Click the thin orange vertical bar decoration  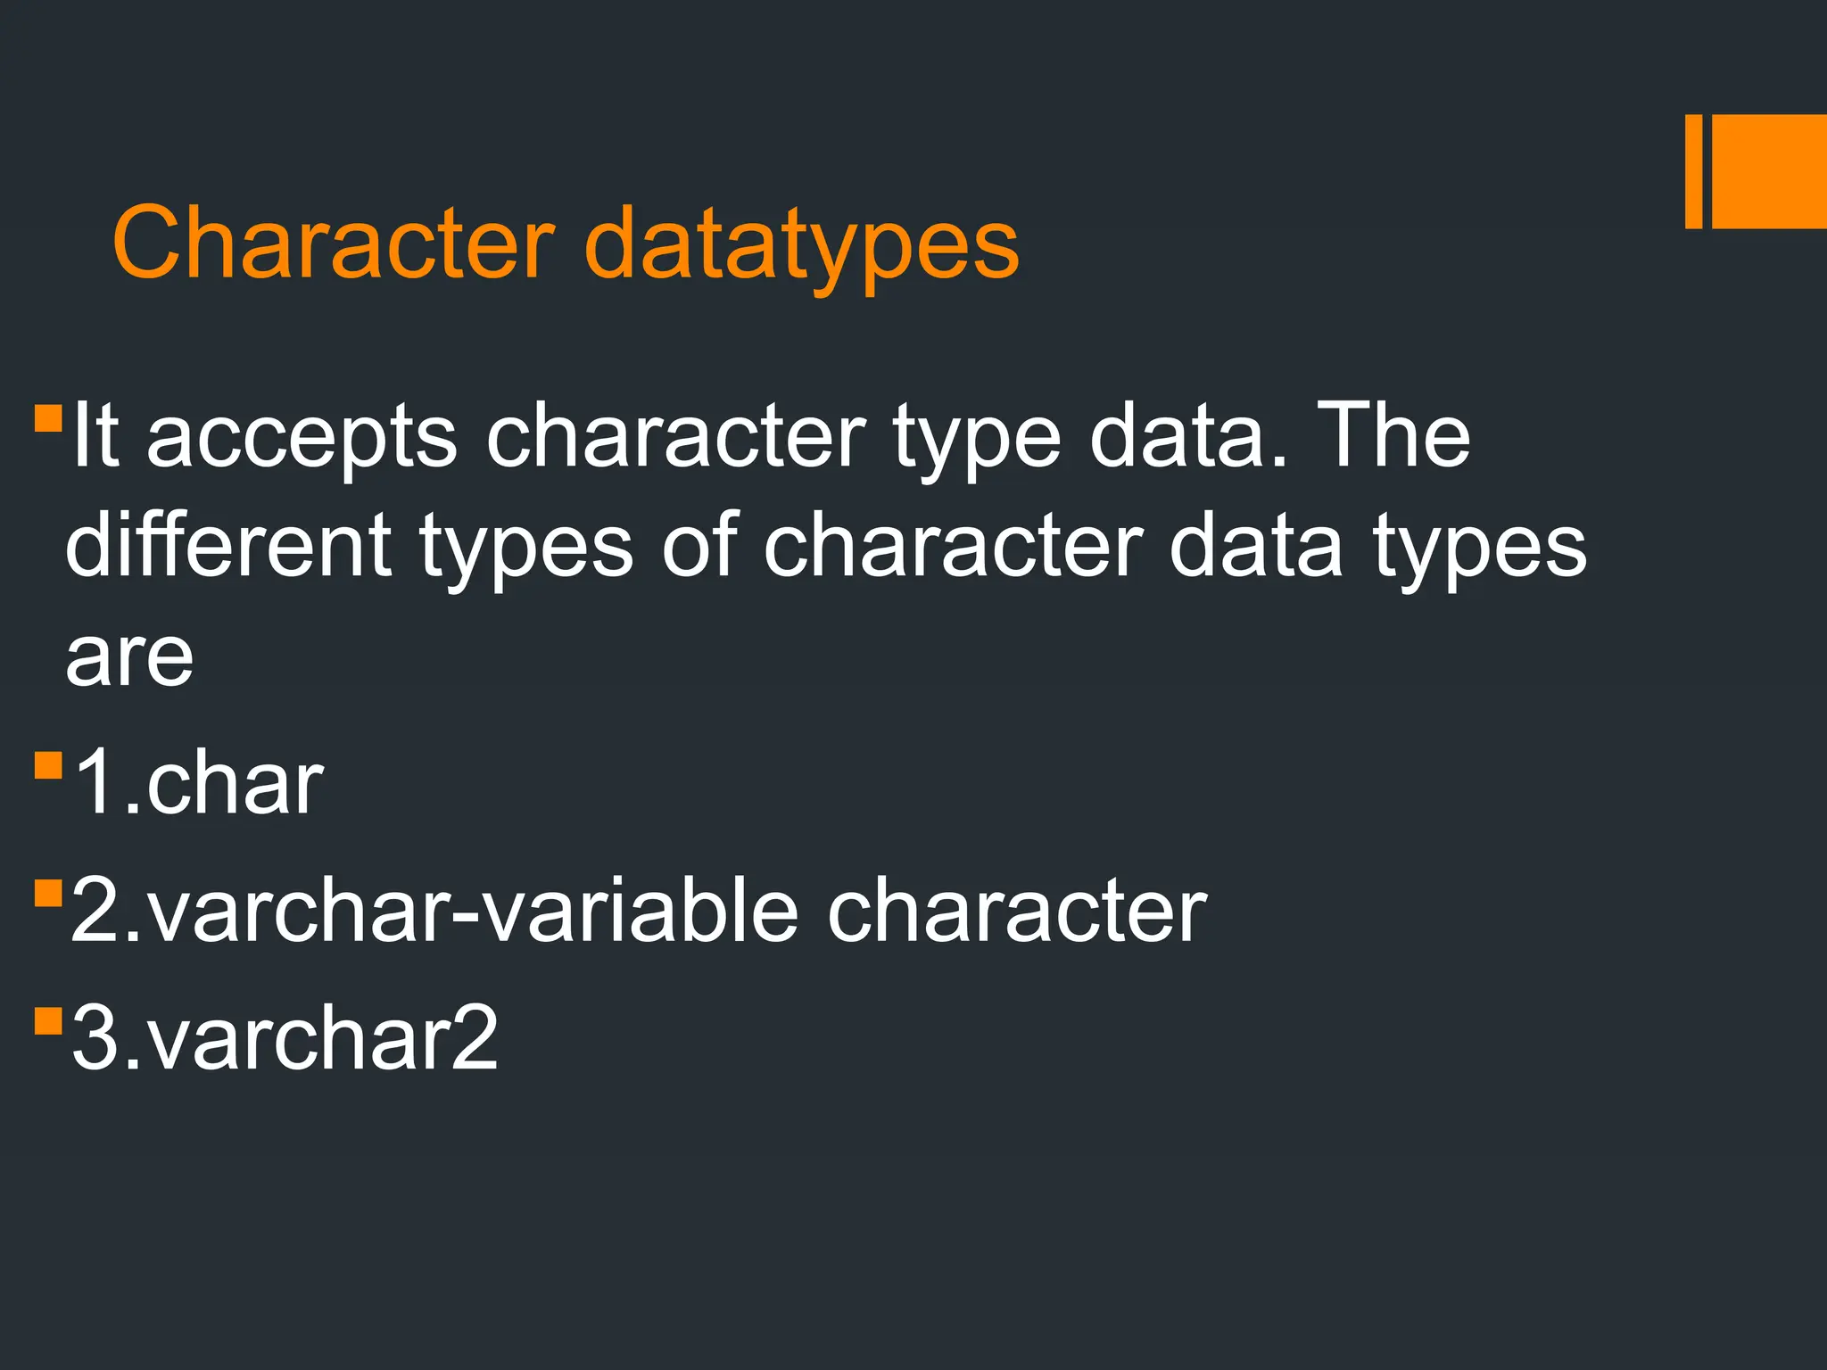1693,171
